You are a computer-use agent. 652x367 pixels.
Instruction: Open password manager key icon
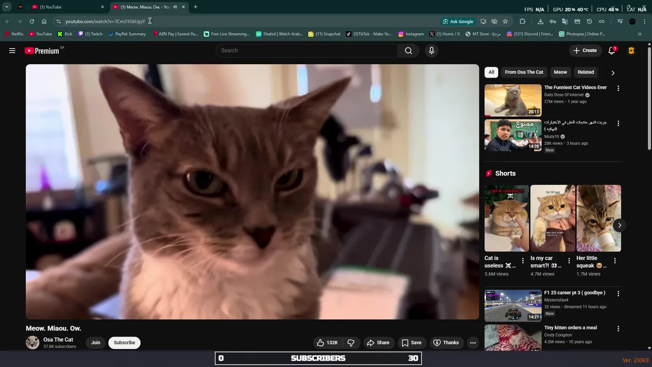pyautogui.click(x=553, y=21)
